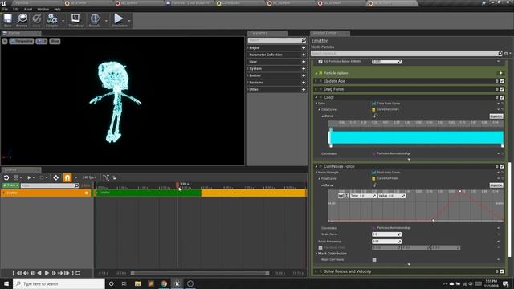Click the Perspective viewport button
Screen dimensions: 514x289
tap(22, 41)
